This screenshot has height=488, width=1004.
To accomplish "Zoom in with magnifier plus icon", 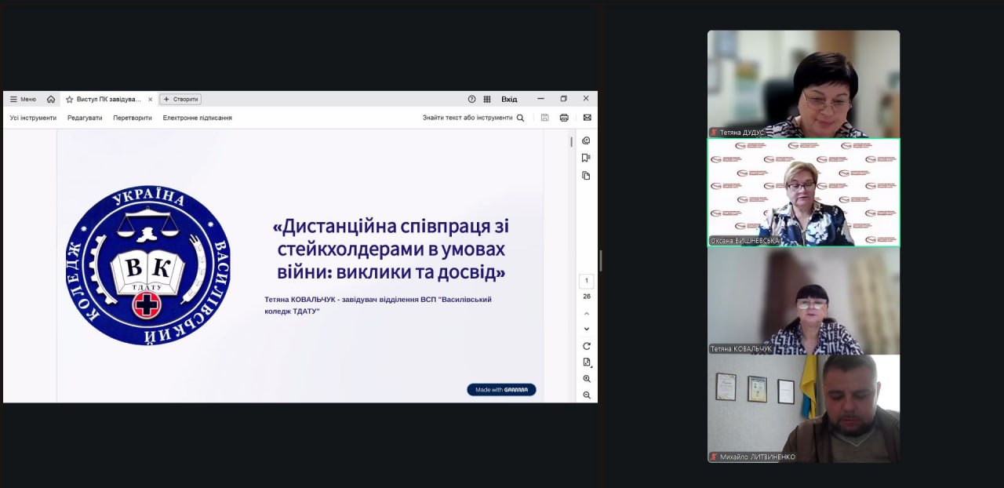I will tap(587, 379).
